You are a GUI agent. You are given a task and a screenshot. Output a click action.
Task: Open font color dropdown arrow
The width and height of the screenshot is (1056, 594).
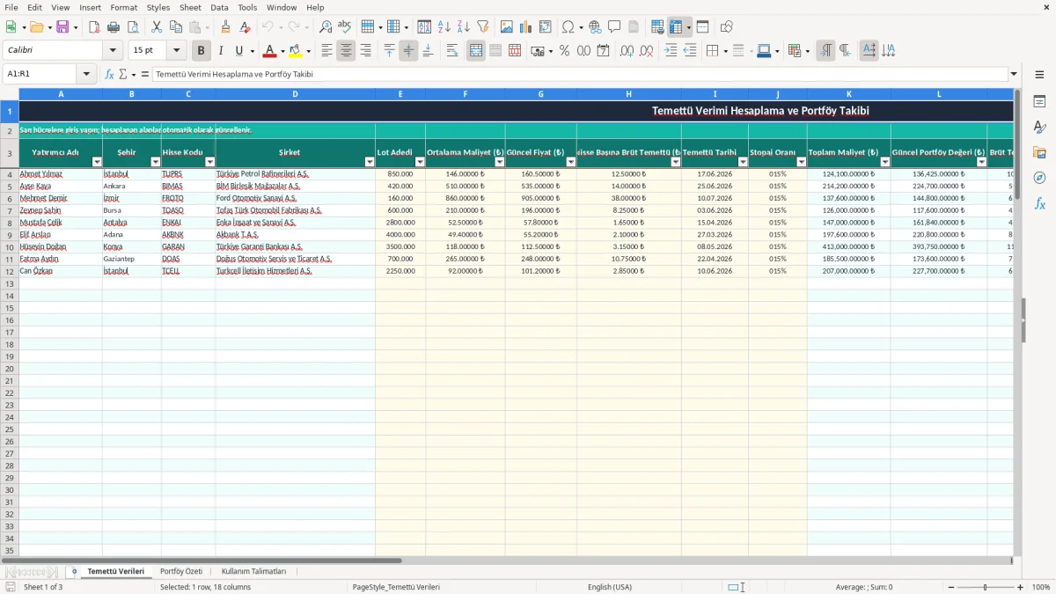(x=282, y=51)
